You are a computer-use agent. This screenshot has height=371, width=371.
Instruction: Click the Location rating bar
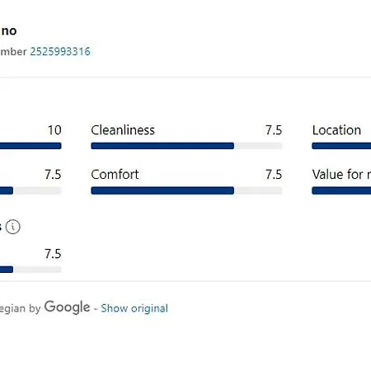click(x=341, y=146)
